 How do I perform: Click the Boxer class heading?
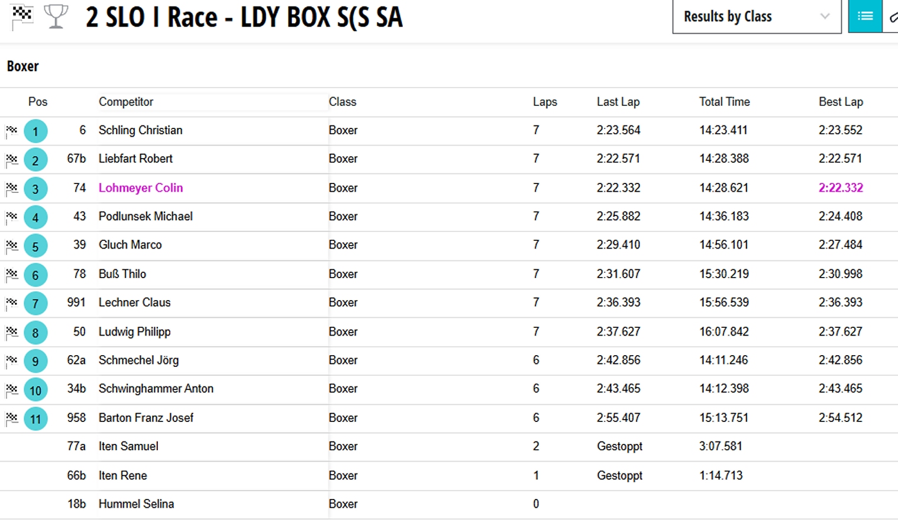click(23, 66)
